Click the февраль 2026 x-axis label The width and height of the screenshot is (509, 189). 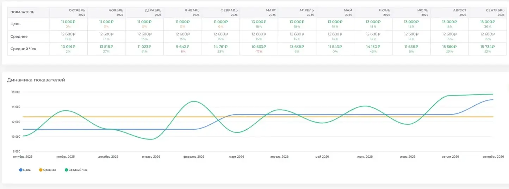pyautogui.click(x=194, y=157)
